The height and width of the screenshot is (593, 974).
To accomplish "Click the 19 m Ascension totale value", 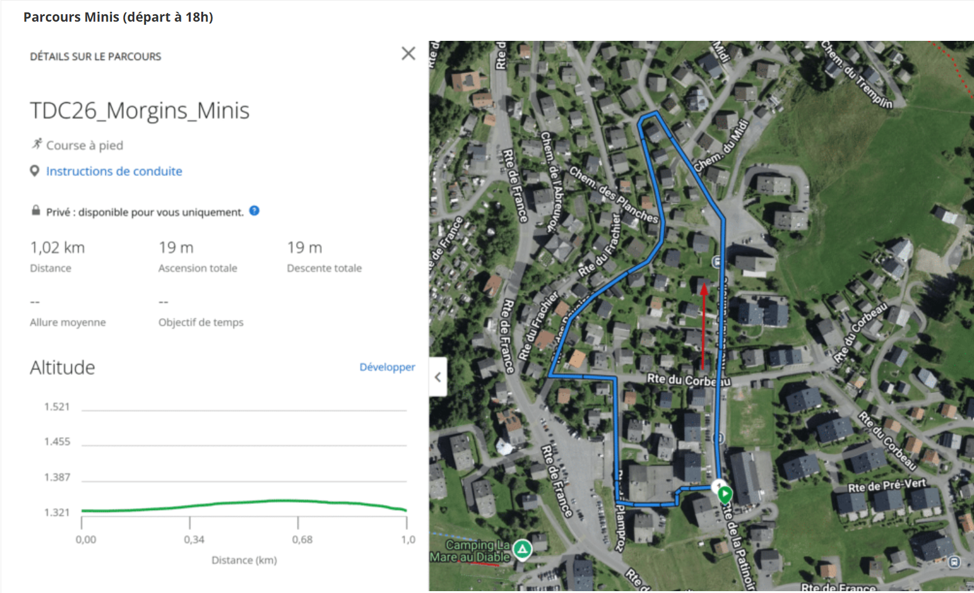I will click(176, 248).
